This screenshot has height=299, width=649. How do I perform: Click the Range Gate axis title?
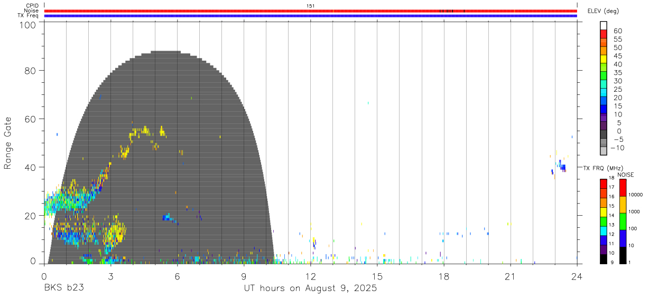pos(8,143)
